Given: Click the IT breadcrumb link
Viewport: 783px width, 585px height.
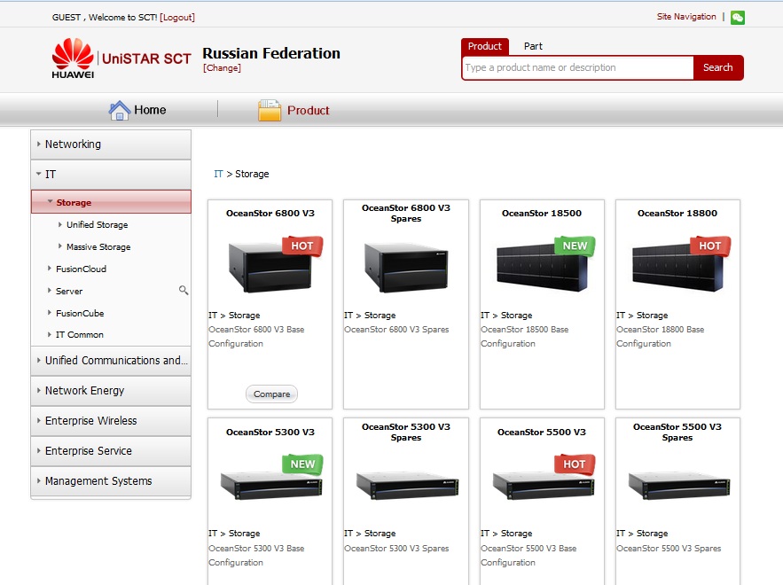Looking at the screenshot, I should 218,174.
